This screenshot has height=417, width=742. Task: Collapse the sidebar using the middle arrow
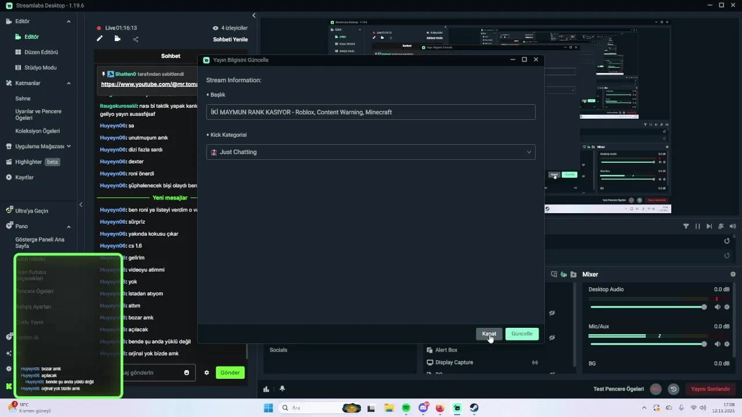coord(81,204)
